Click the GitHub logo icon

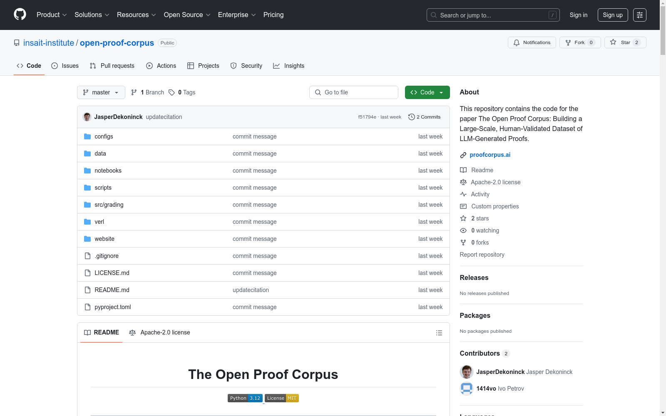pos(20,15)
